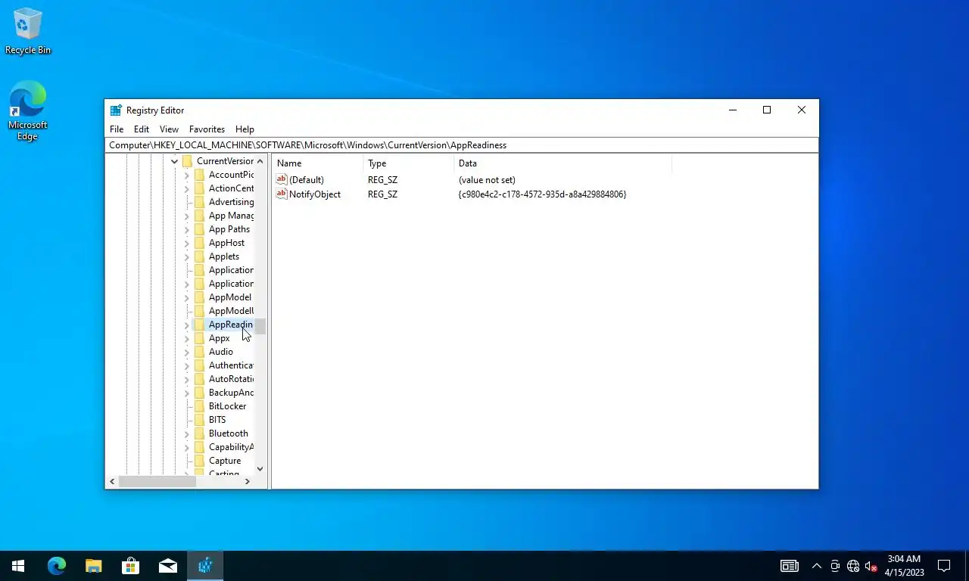Click the {c980e4c2-c178...} GUID data cell

tap(542, 194)
